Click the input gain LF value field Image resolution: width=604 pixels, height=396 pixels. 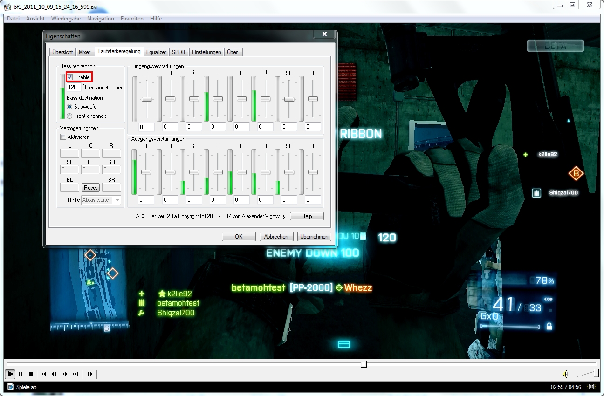pos(146,127)
